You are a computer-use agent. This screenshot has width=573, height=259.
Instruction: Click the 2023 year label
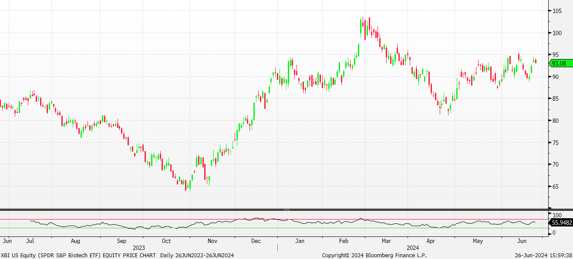coord(139,248)
